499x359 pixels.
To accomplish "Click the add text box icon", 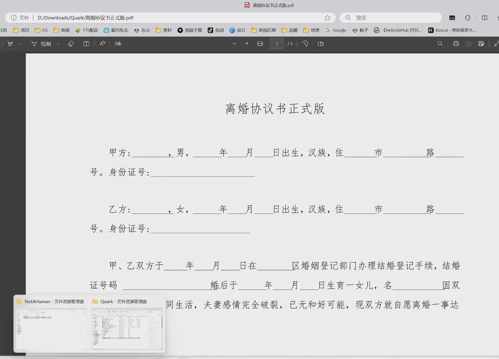I will 87,44.
